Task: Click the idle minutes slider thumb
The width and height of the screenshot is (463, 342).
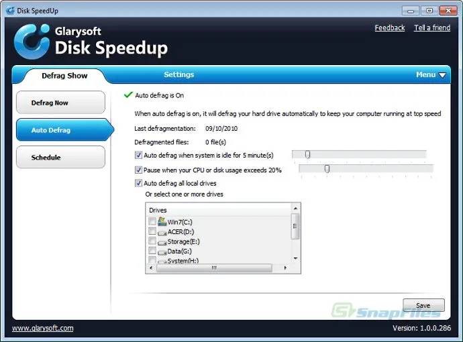Action: point(308,154)
